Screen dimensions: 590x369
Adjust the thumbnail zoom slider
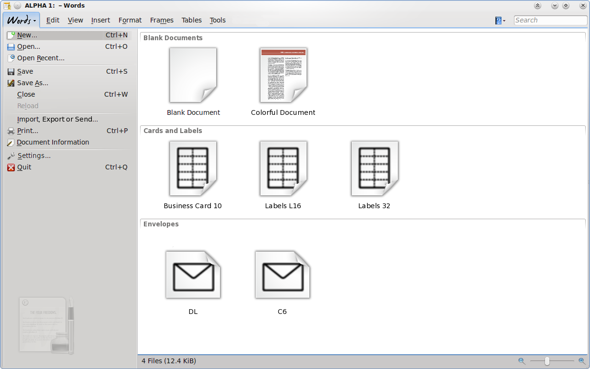pos(547,361)
